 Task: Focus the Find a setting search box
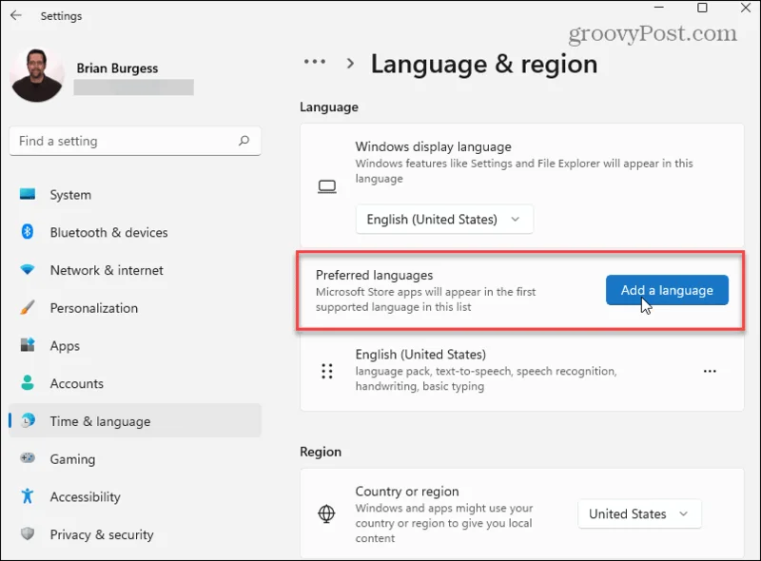[135, 141]
